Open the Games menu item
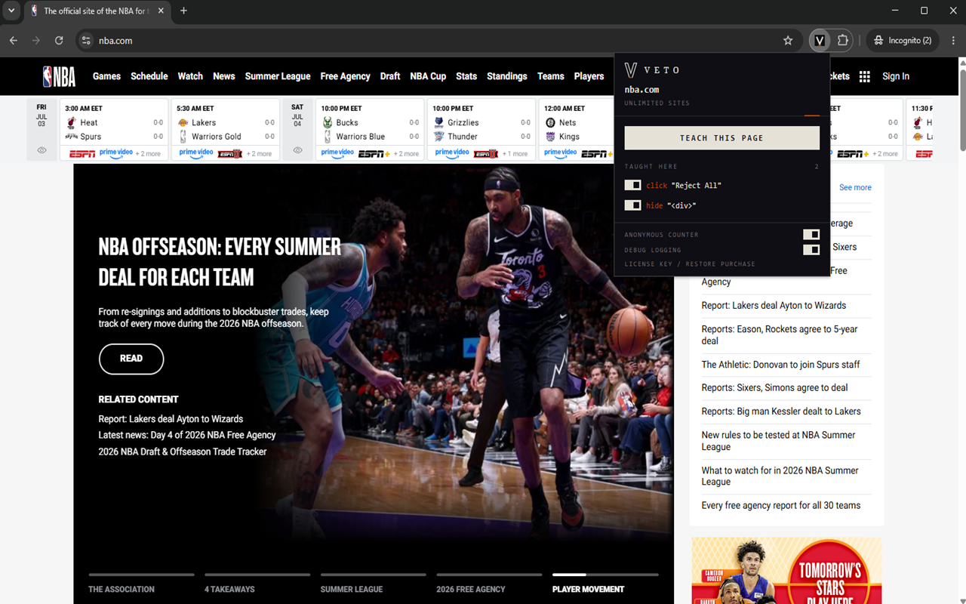 click(x=106, y=76)
